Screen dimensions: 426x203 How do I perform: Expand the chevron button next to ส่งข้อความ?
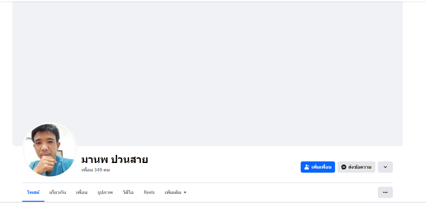(x=385, y=167)
